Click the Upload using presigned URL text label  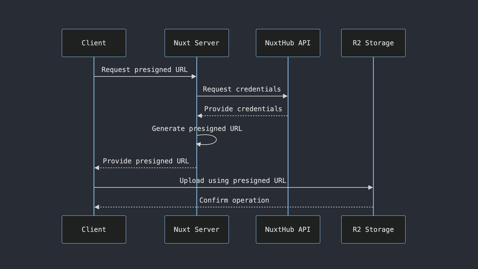232,180
